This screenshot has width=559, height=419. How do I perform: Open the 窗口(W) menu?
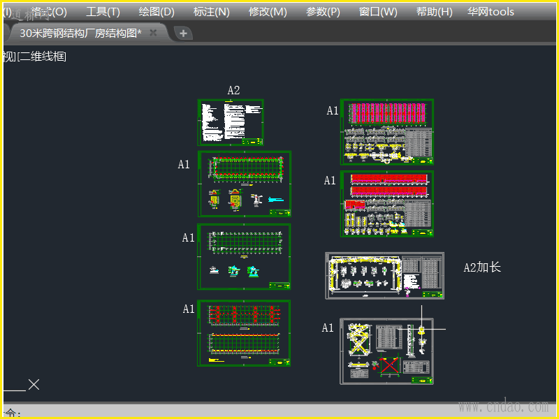pyautogui.click(x=378, y=12)
